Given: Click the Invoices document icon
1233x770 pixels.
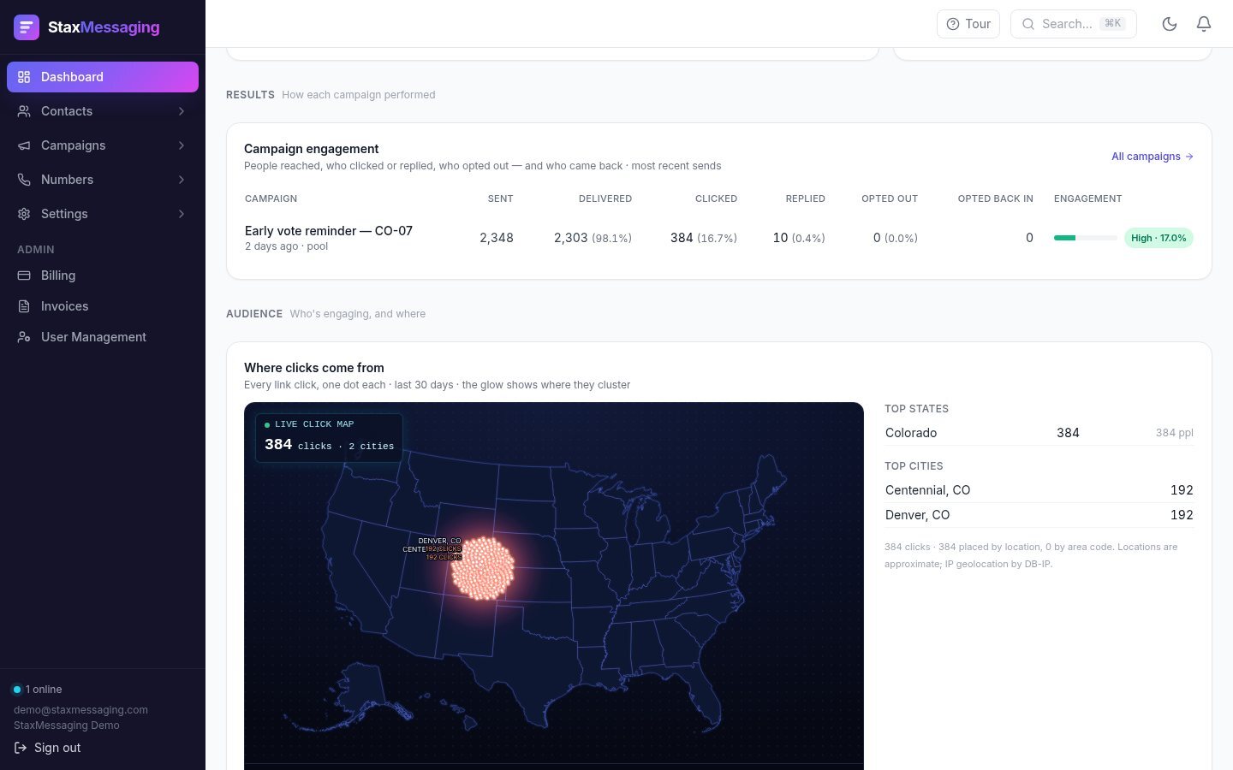Looking at the screenshot, I should pos(24,306).
